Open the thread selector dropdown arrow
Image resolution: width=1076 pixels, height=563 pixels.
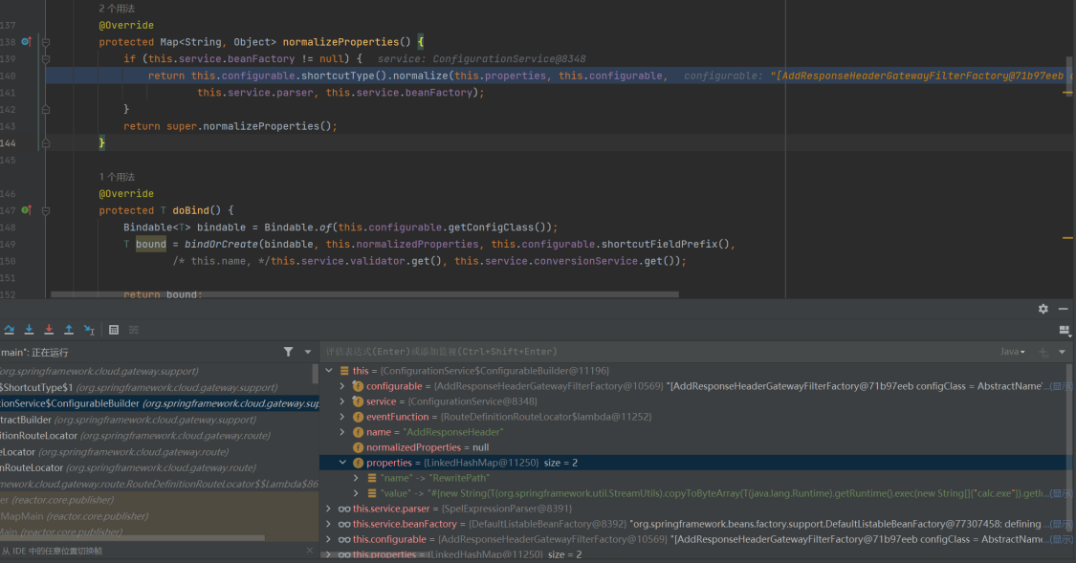coord(307,352)
